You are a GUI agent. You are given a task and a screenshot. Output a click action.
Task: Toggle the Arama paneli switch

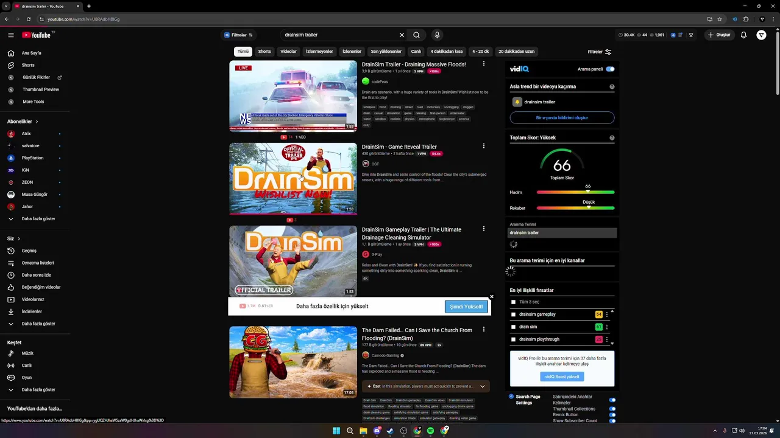pyautogui.click(x=610, y=69)
